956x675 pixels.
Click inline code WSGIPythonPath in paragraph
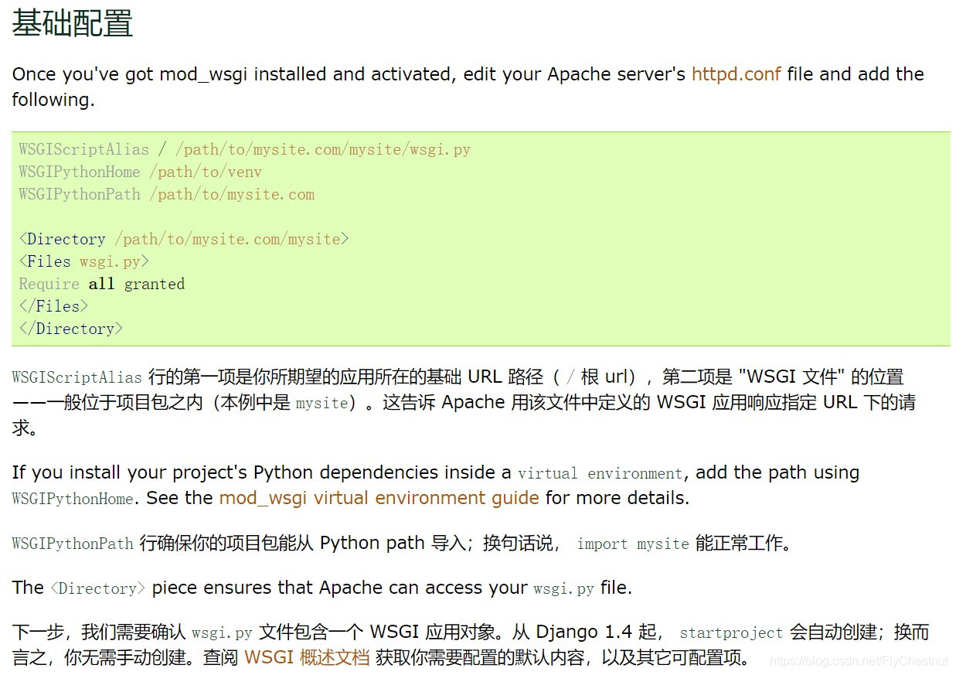(73, 544)
